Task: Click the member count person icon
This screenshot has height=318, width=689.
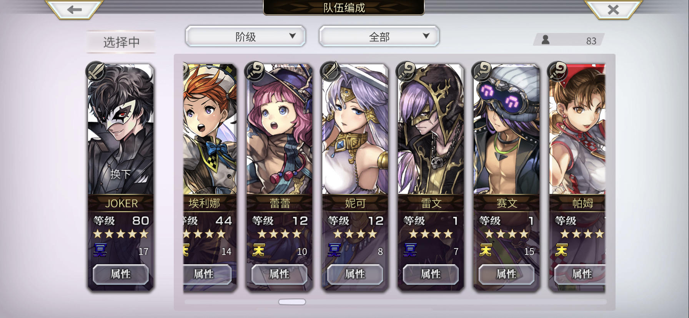Action: pos(545,40)
